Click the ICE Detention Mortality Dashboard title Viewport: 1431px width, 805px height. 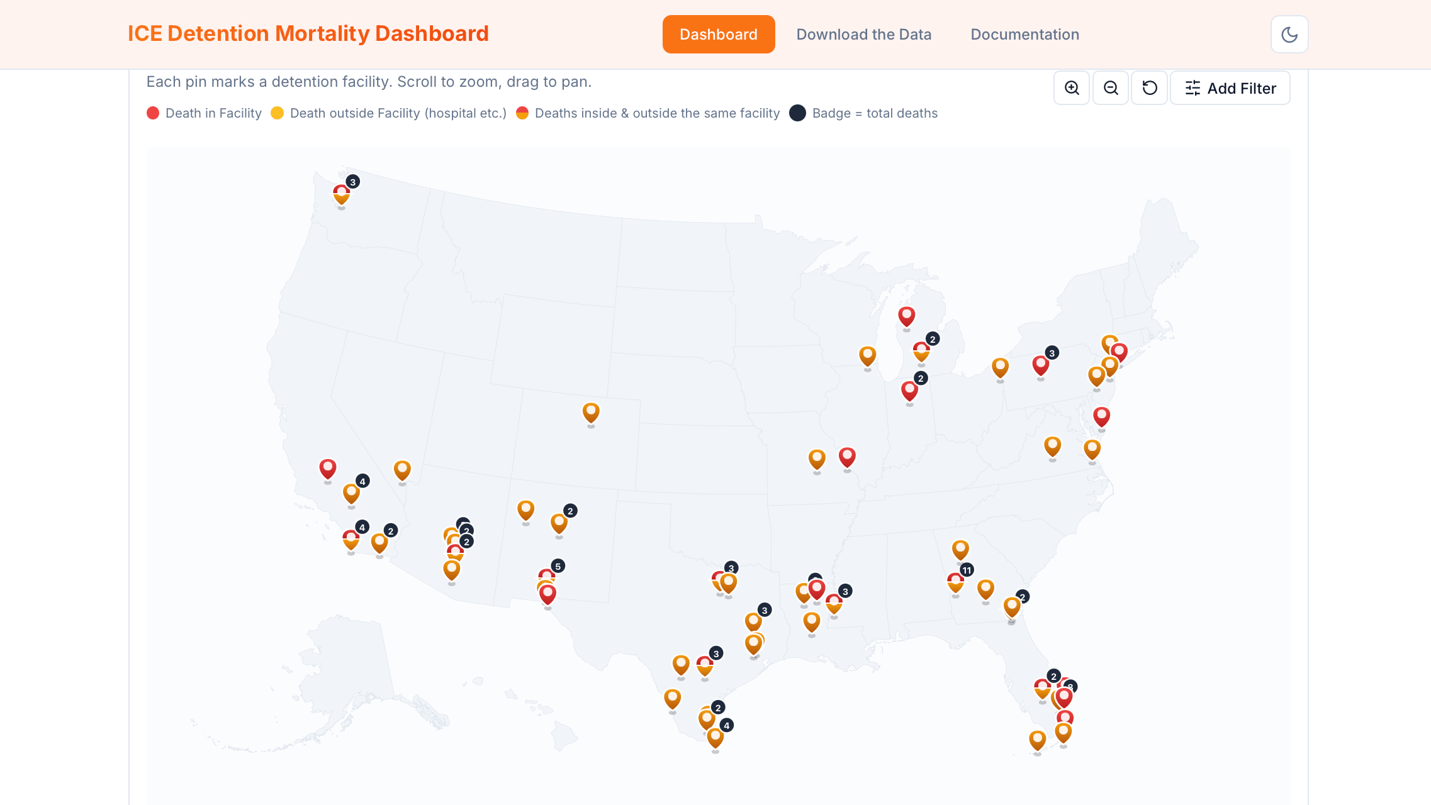point(308,33)
